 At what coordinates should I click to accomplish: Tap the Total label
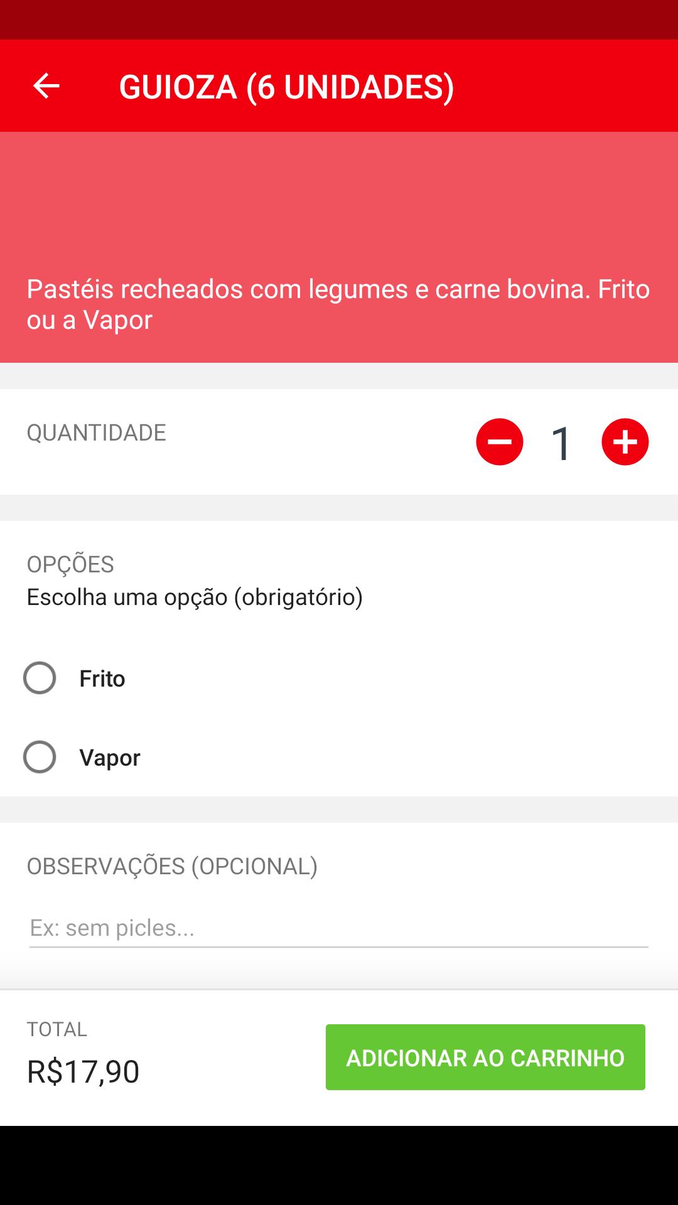[57, 1029]
